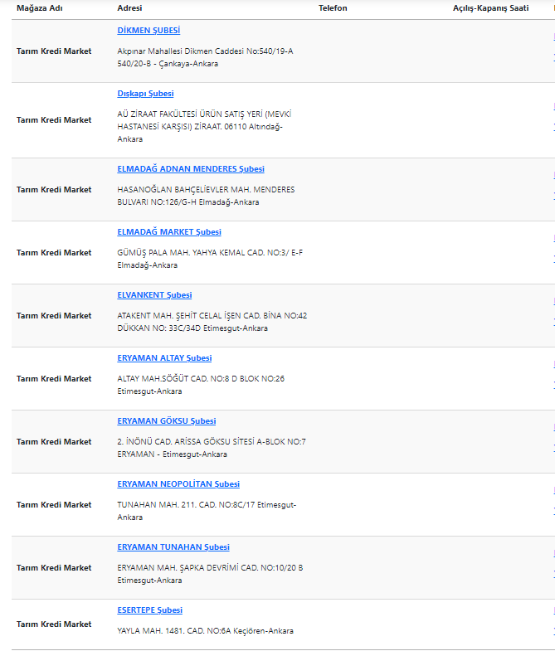
Task: Select the address YAYLA MAH. 1481. CAD.
Action: (205, 631)
